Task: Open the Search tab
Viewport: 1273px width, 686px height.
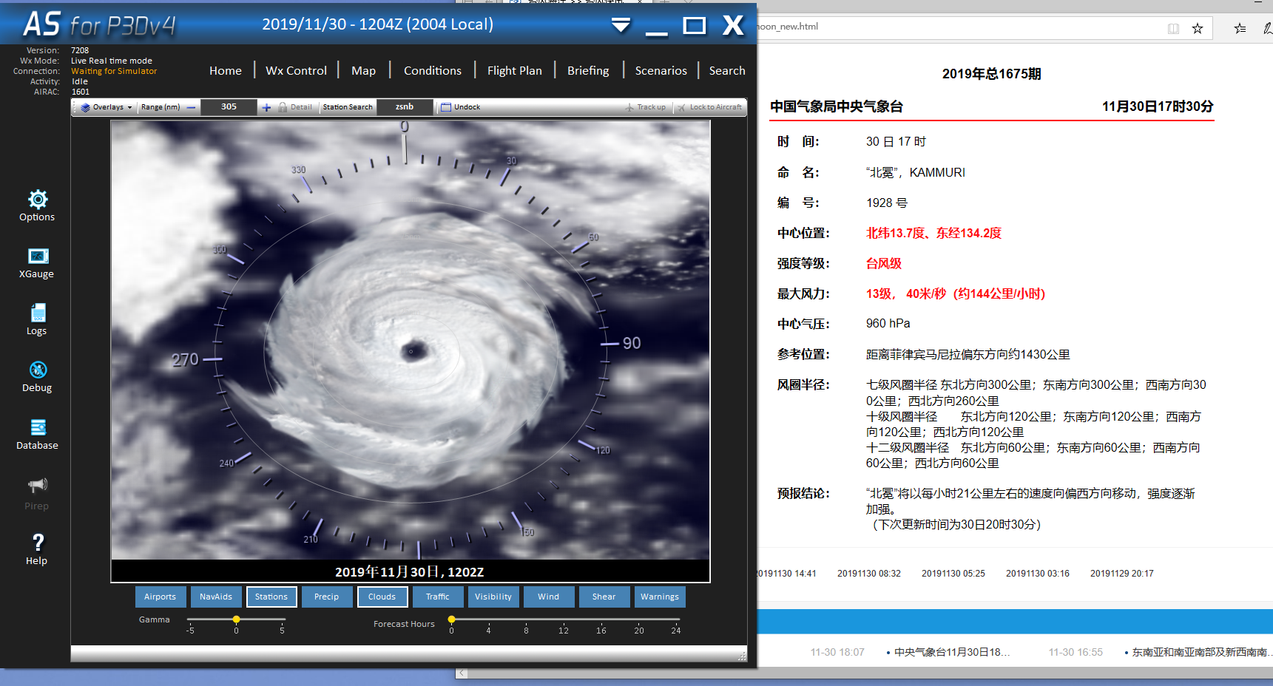Action: [727, 71]
